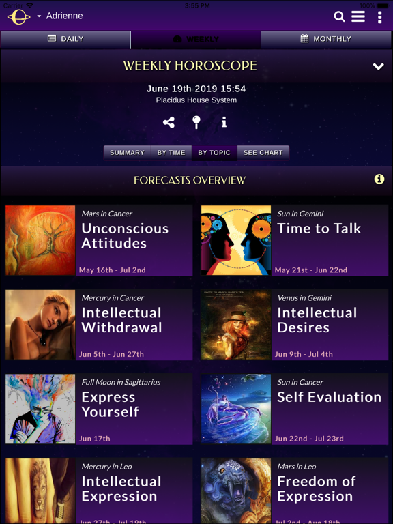The height and width of the screenshot is (524, 393).
Task: Tap the pin location icon
Action: [196, 122]
